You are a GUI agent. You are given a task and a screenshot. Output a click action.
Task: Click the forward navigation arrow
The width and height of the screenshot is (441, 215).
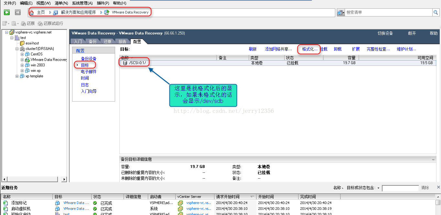(18, 12)
